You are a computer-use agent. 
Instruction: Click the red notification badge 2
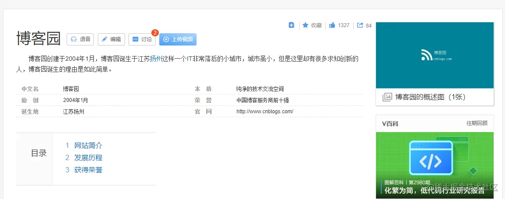click(155, 33)
